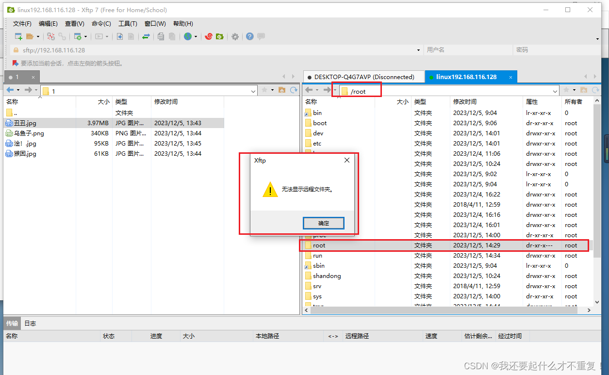The image size is (609, 375).
Task: Open a new session in Xftp
Action: (18, 36)
